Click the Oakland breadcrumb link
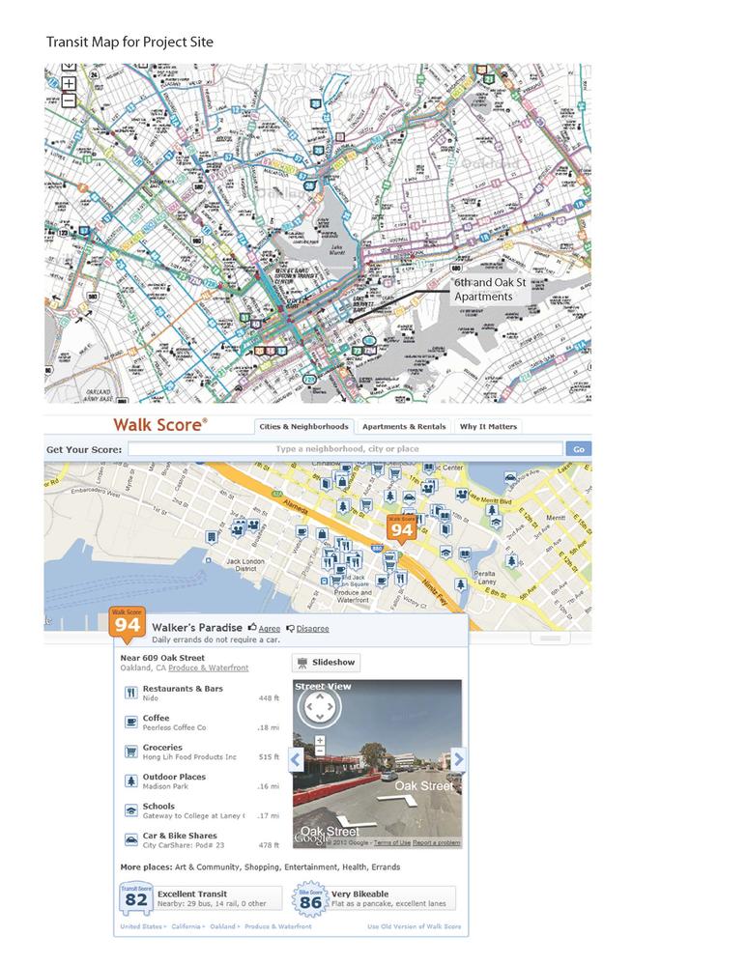This screenshot has height=966, width=747. tap(222, 926)
